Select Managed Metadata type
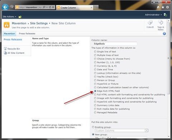 95,113
